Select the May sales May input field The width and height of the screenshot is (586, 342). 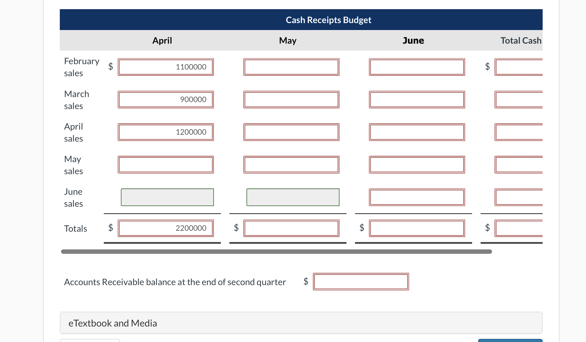(291, 165)
